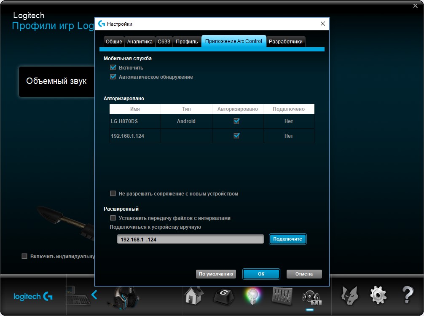This screenshot has width=424, height=316.
Task: Switch to the Профиль tab
Action: [187, 42]
